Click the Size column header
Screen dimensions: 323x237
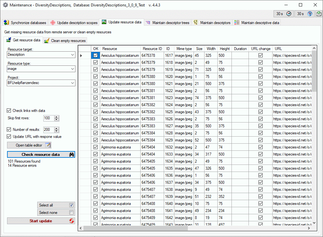[199, 49]
